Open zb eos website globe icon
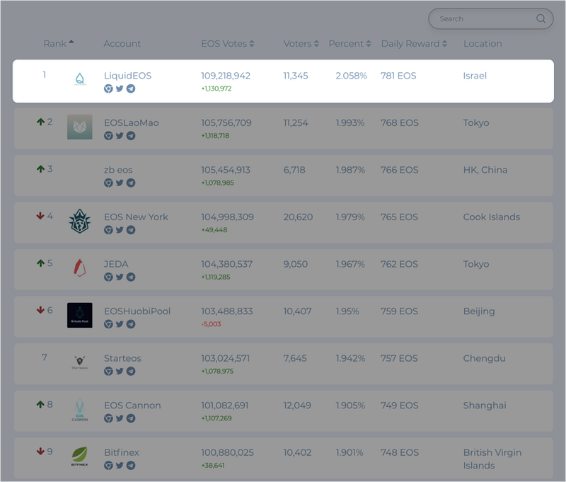566x482 pixels. tap(108, 183)
